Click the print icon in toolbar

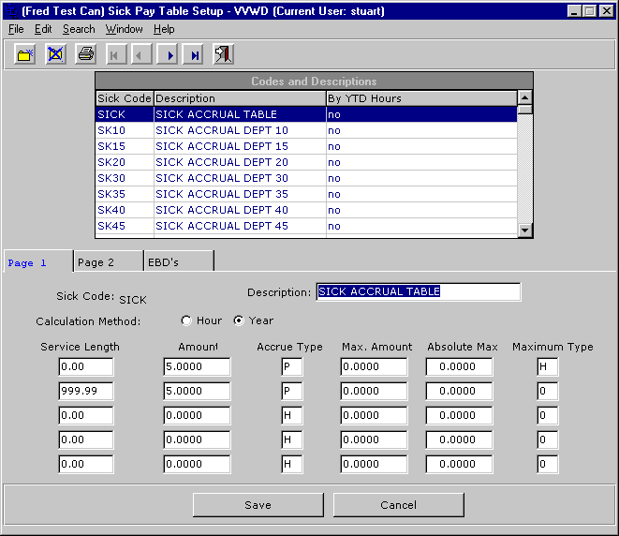85,54
